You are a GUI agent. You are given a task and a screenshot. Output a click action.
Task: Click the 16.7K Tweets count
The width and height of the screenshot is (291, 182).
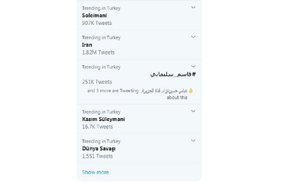tap(97, 127)
